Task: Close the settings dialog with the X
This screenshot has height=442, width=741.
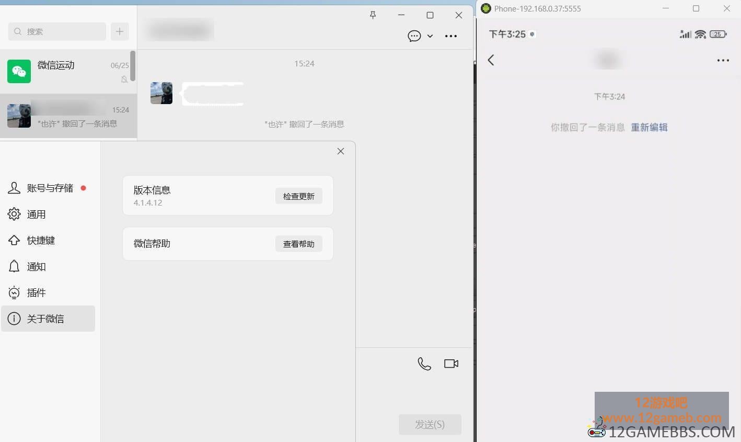Action: pyautogui.click(x=341, y=151)
